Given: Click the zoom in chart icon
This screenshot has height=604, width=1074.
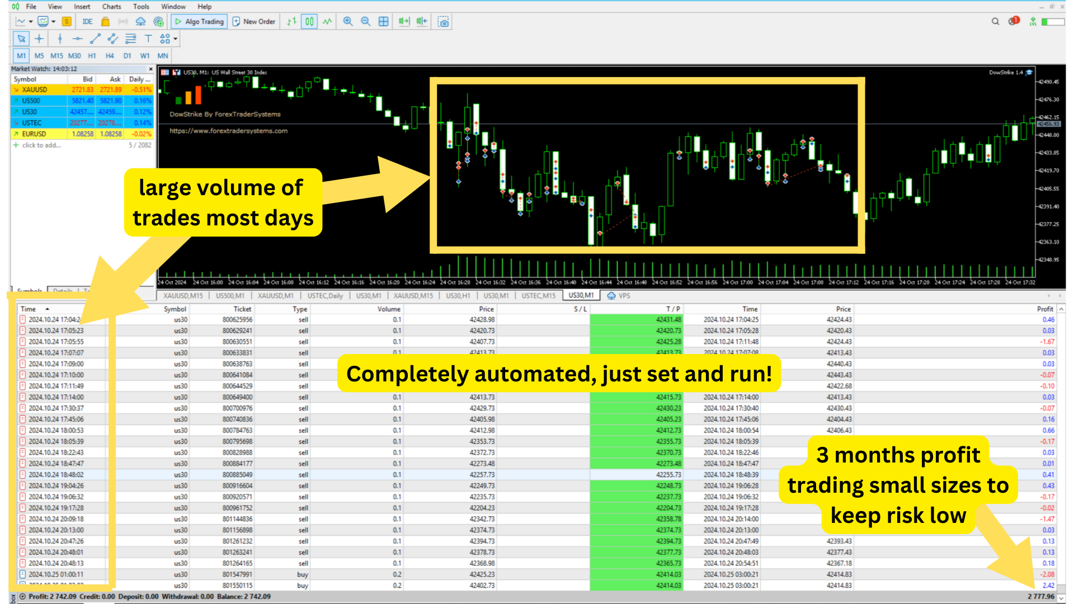Looking at the screenshot, I should pos(348,21).
